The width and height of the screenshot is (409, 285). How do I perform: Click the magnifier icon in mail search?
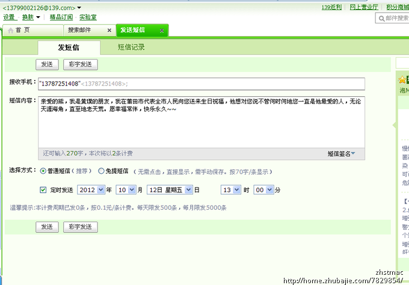pos(381,18)
